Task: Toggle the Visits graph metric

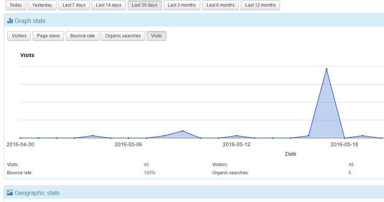Action: [x=156, y=36]
